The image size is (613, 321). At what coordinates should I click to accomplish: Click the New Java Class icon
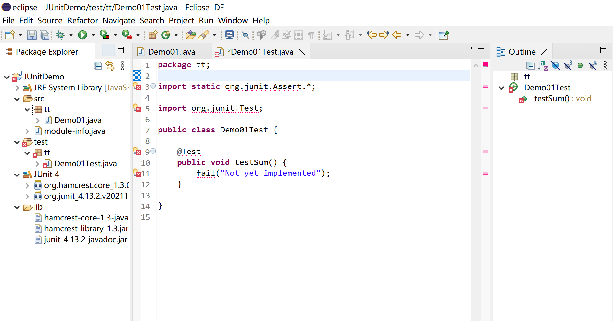pyautogui.click(x=166, y=35)
